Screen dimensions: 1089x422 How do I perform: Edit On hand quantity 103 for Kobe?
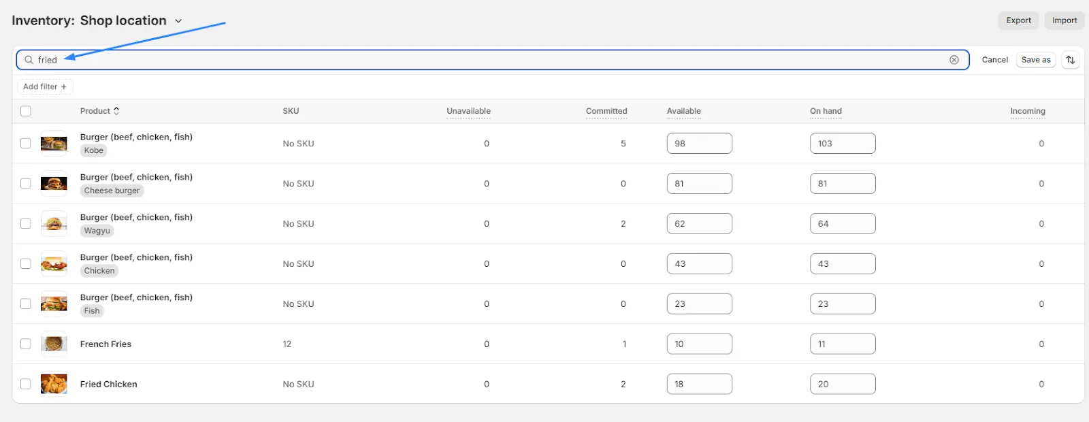[843, 144]
